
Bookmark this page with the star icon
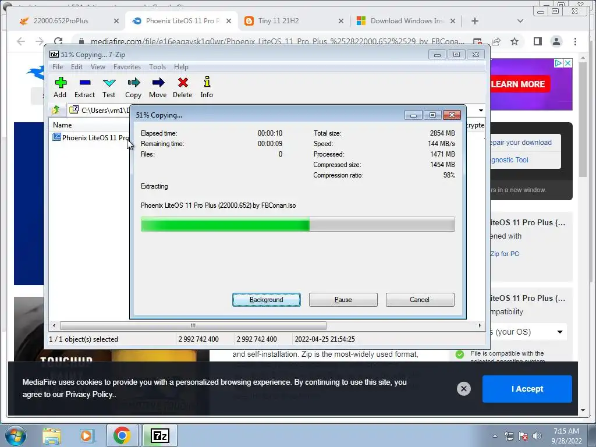pos(515,41)
